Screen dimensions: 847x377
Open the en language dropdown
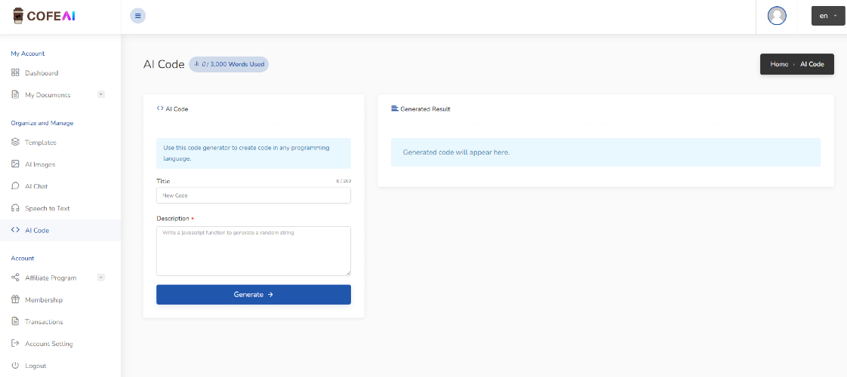point(827,16)
